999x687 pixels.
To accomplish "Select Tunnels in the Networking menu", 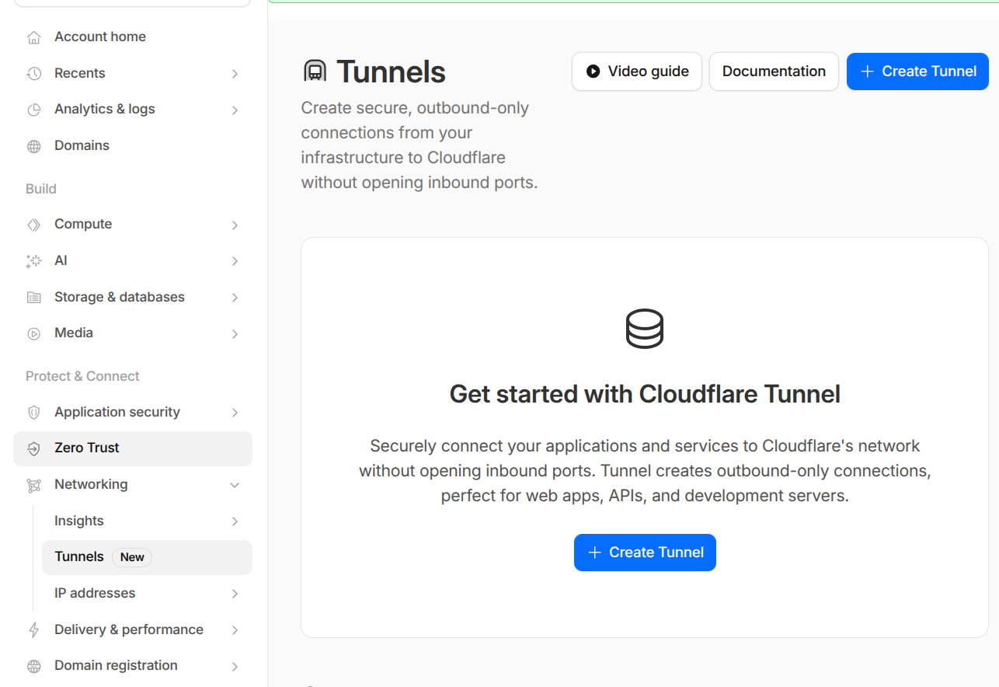I will (x=78, y=556).
